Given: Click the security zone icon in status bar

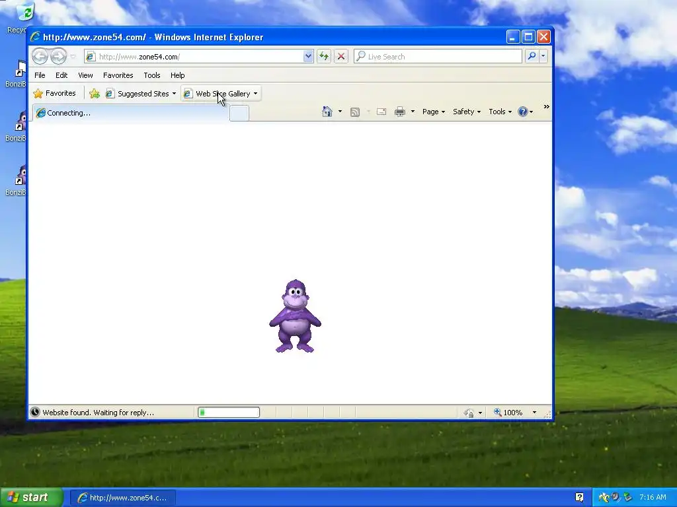Looking at the screenshot, I should (x=469, y=413).
